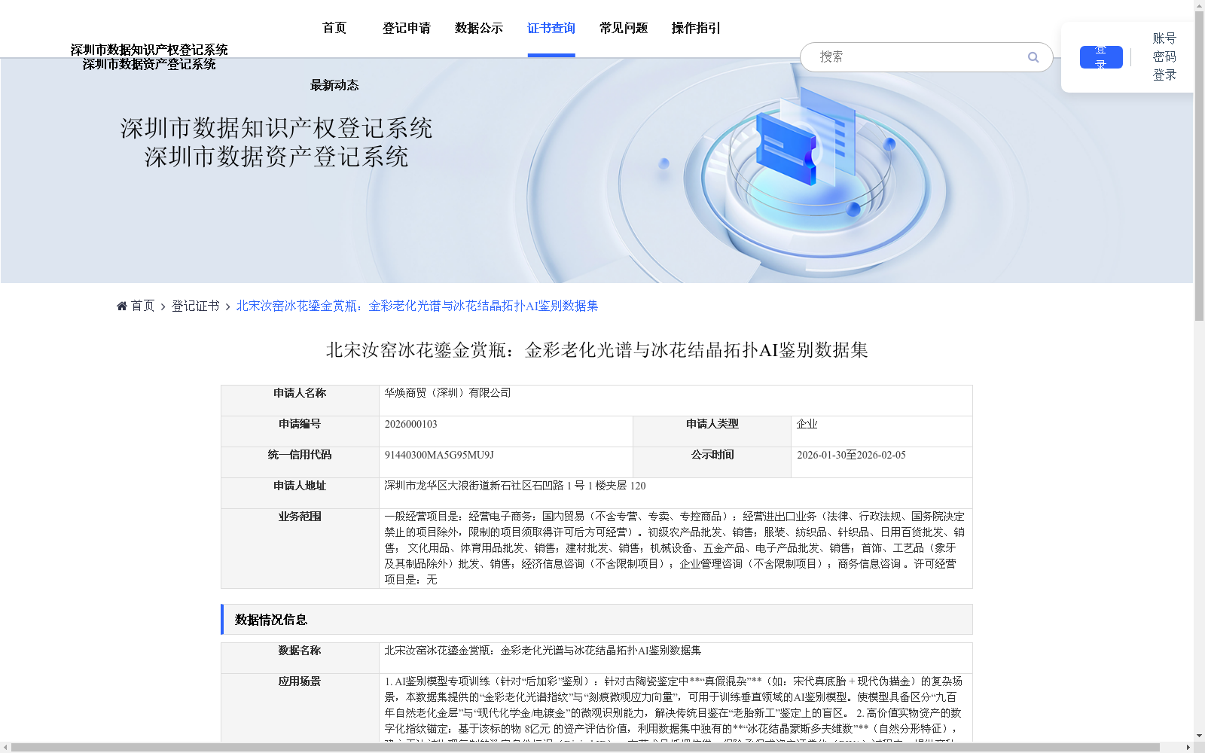Click publicity period 2026-01-30至2026-02-05
The width and height of the screenshot is (1205, 753).
[851, 455]
